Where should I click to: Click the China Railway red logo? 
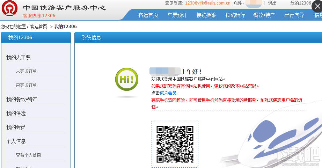[x=9, y=8]
